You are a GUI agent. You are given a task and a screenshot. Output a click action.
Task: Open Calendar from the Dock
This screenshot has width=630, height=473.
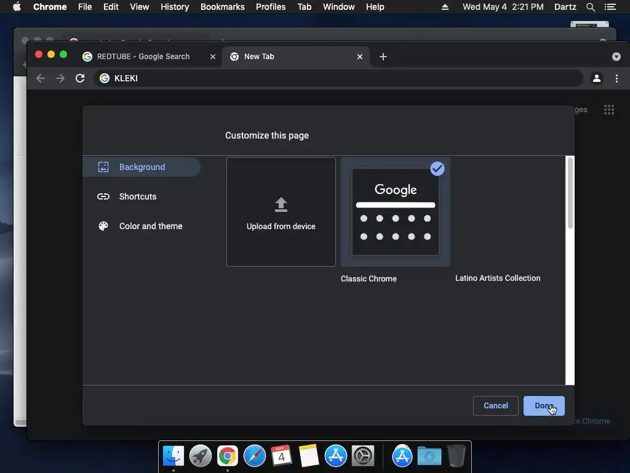click(x=281, y=456)
